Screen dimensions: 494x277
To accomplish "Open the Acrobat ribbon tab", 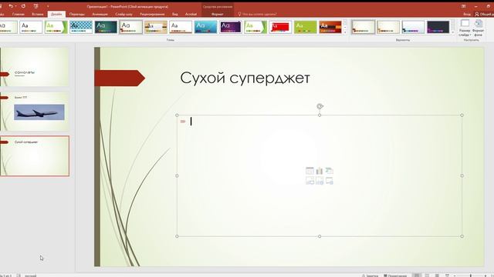I will 191,14.
